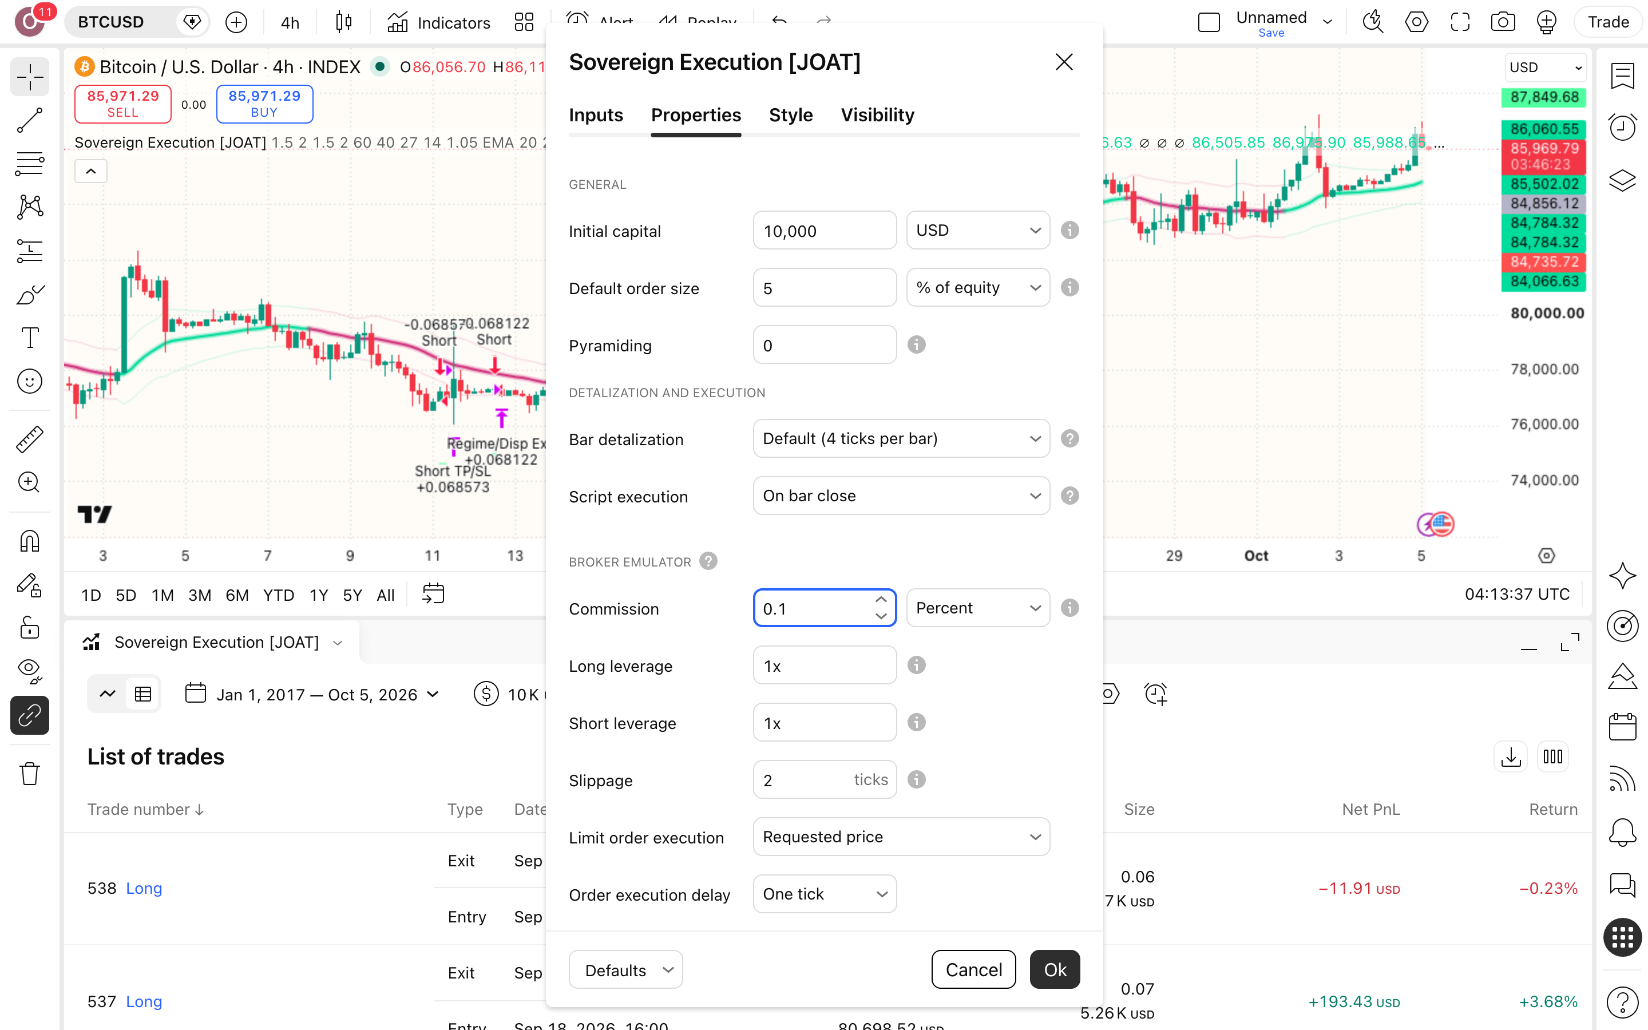Take a chart snapshot with camera icon
The width and height of the screenshot is (1648, 1030).
point(1503,22)
